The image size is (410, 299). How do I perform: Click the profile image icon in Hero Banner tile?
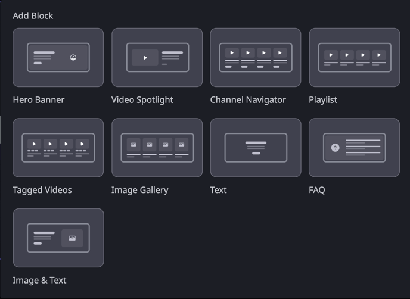point(73,58)
